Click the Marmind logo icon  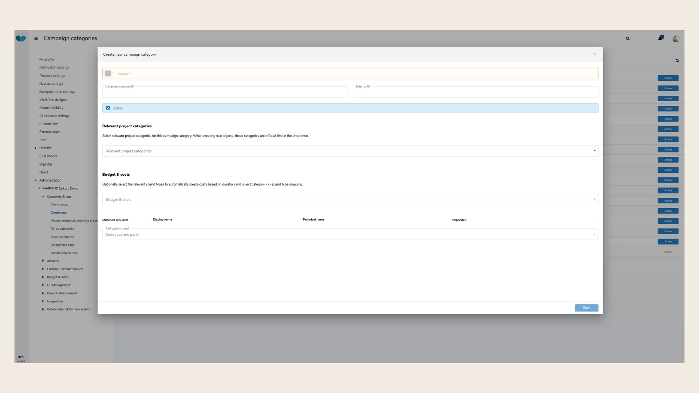tap(21, 38)
